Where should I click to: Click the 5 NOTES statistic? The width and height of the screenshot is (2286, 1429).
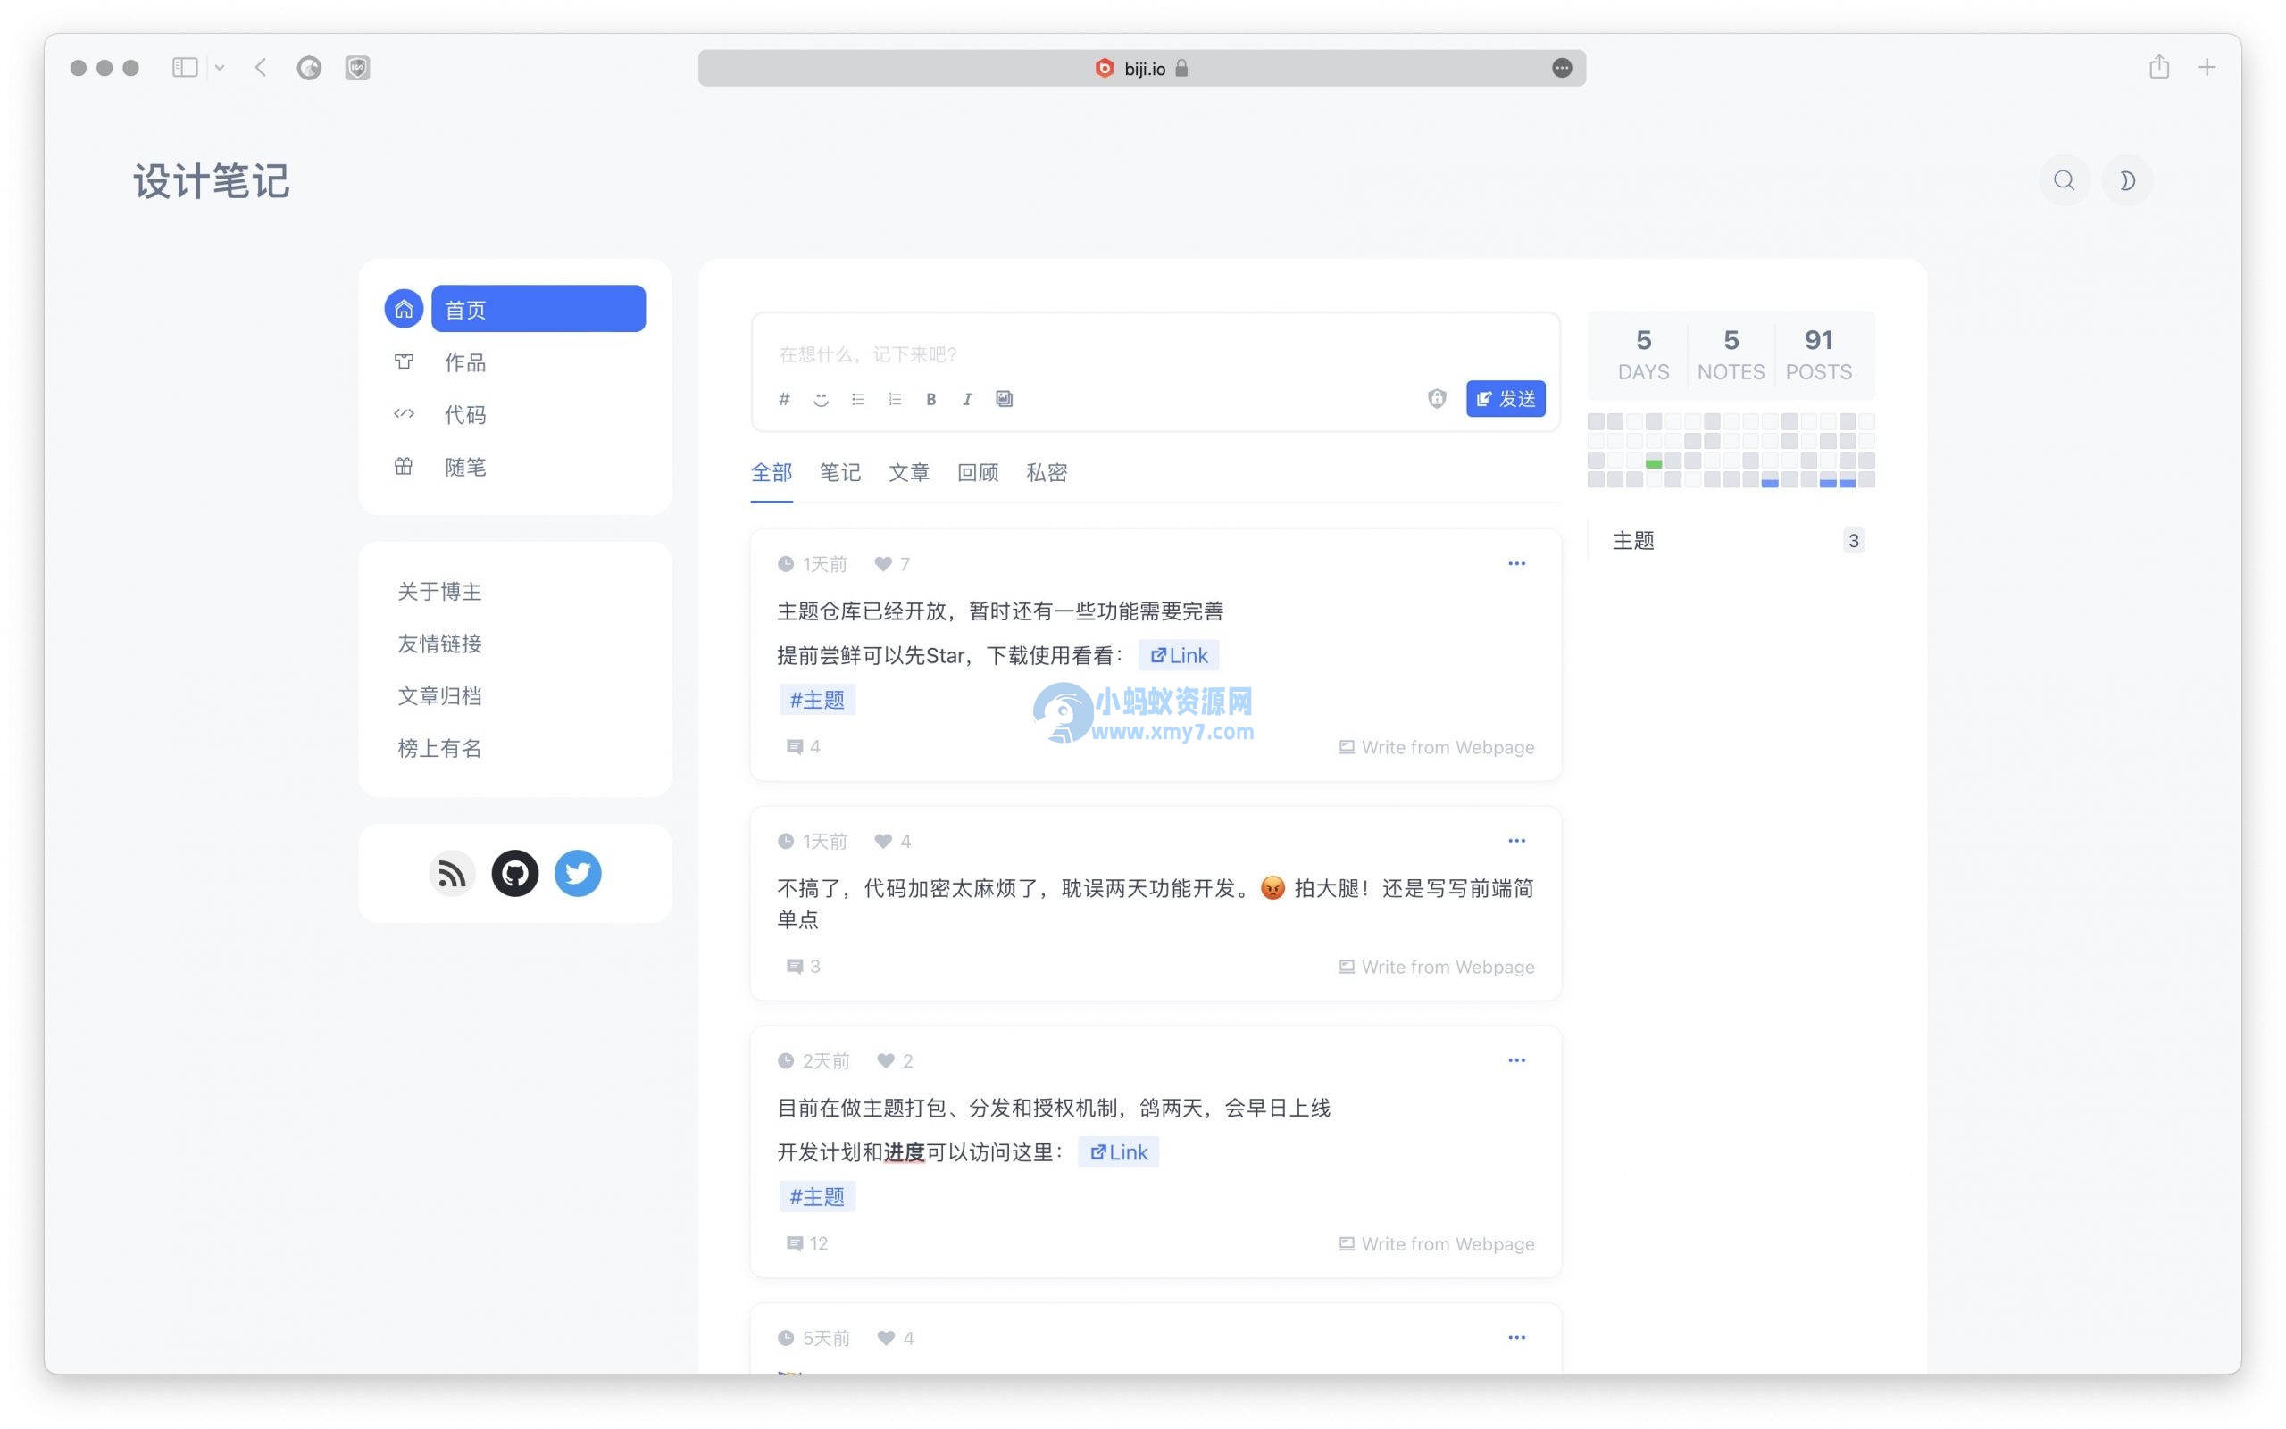pyautogui.click(x=1731, y=354)
